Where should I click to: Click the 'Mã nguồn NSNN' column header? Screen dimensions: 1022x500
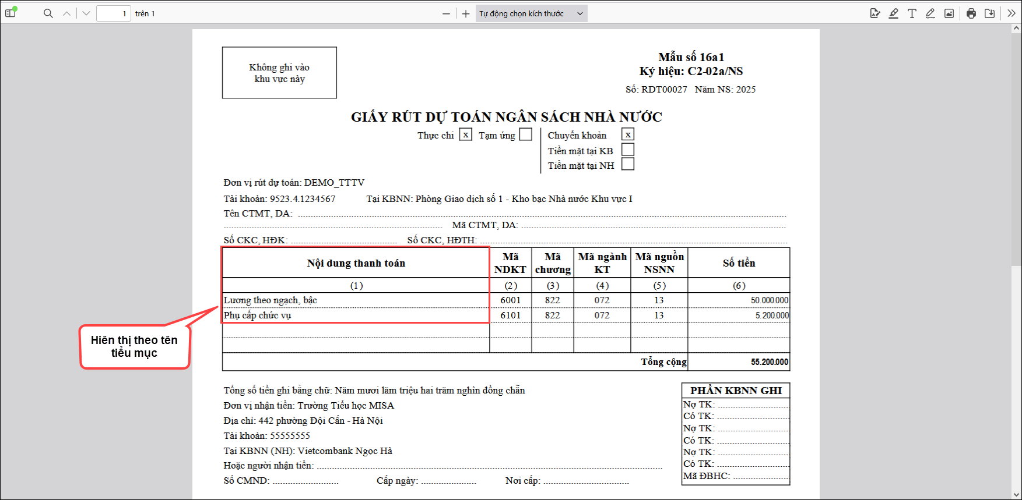[x=659, y=263]
